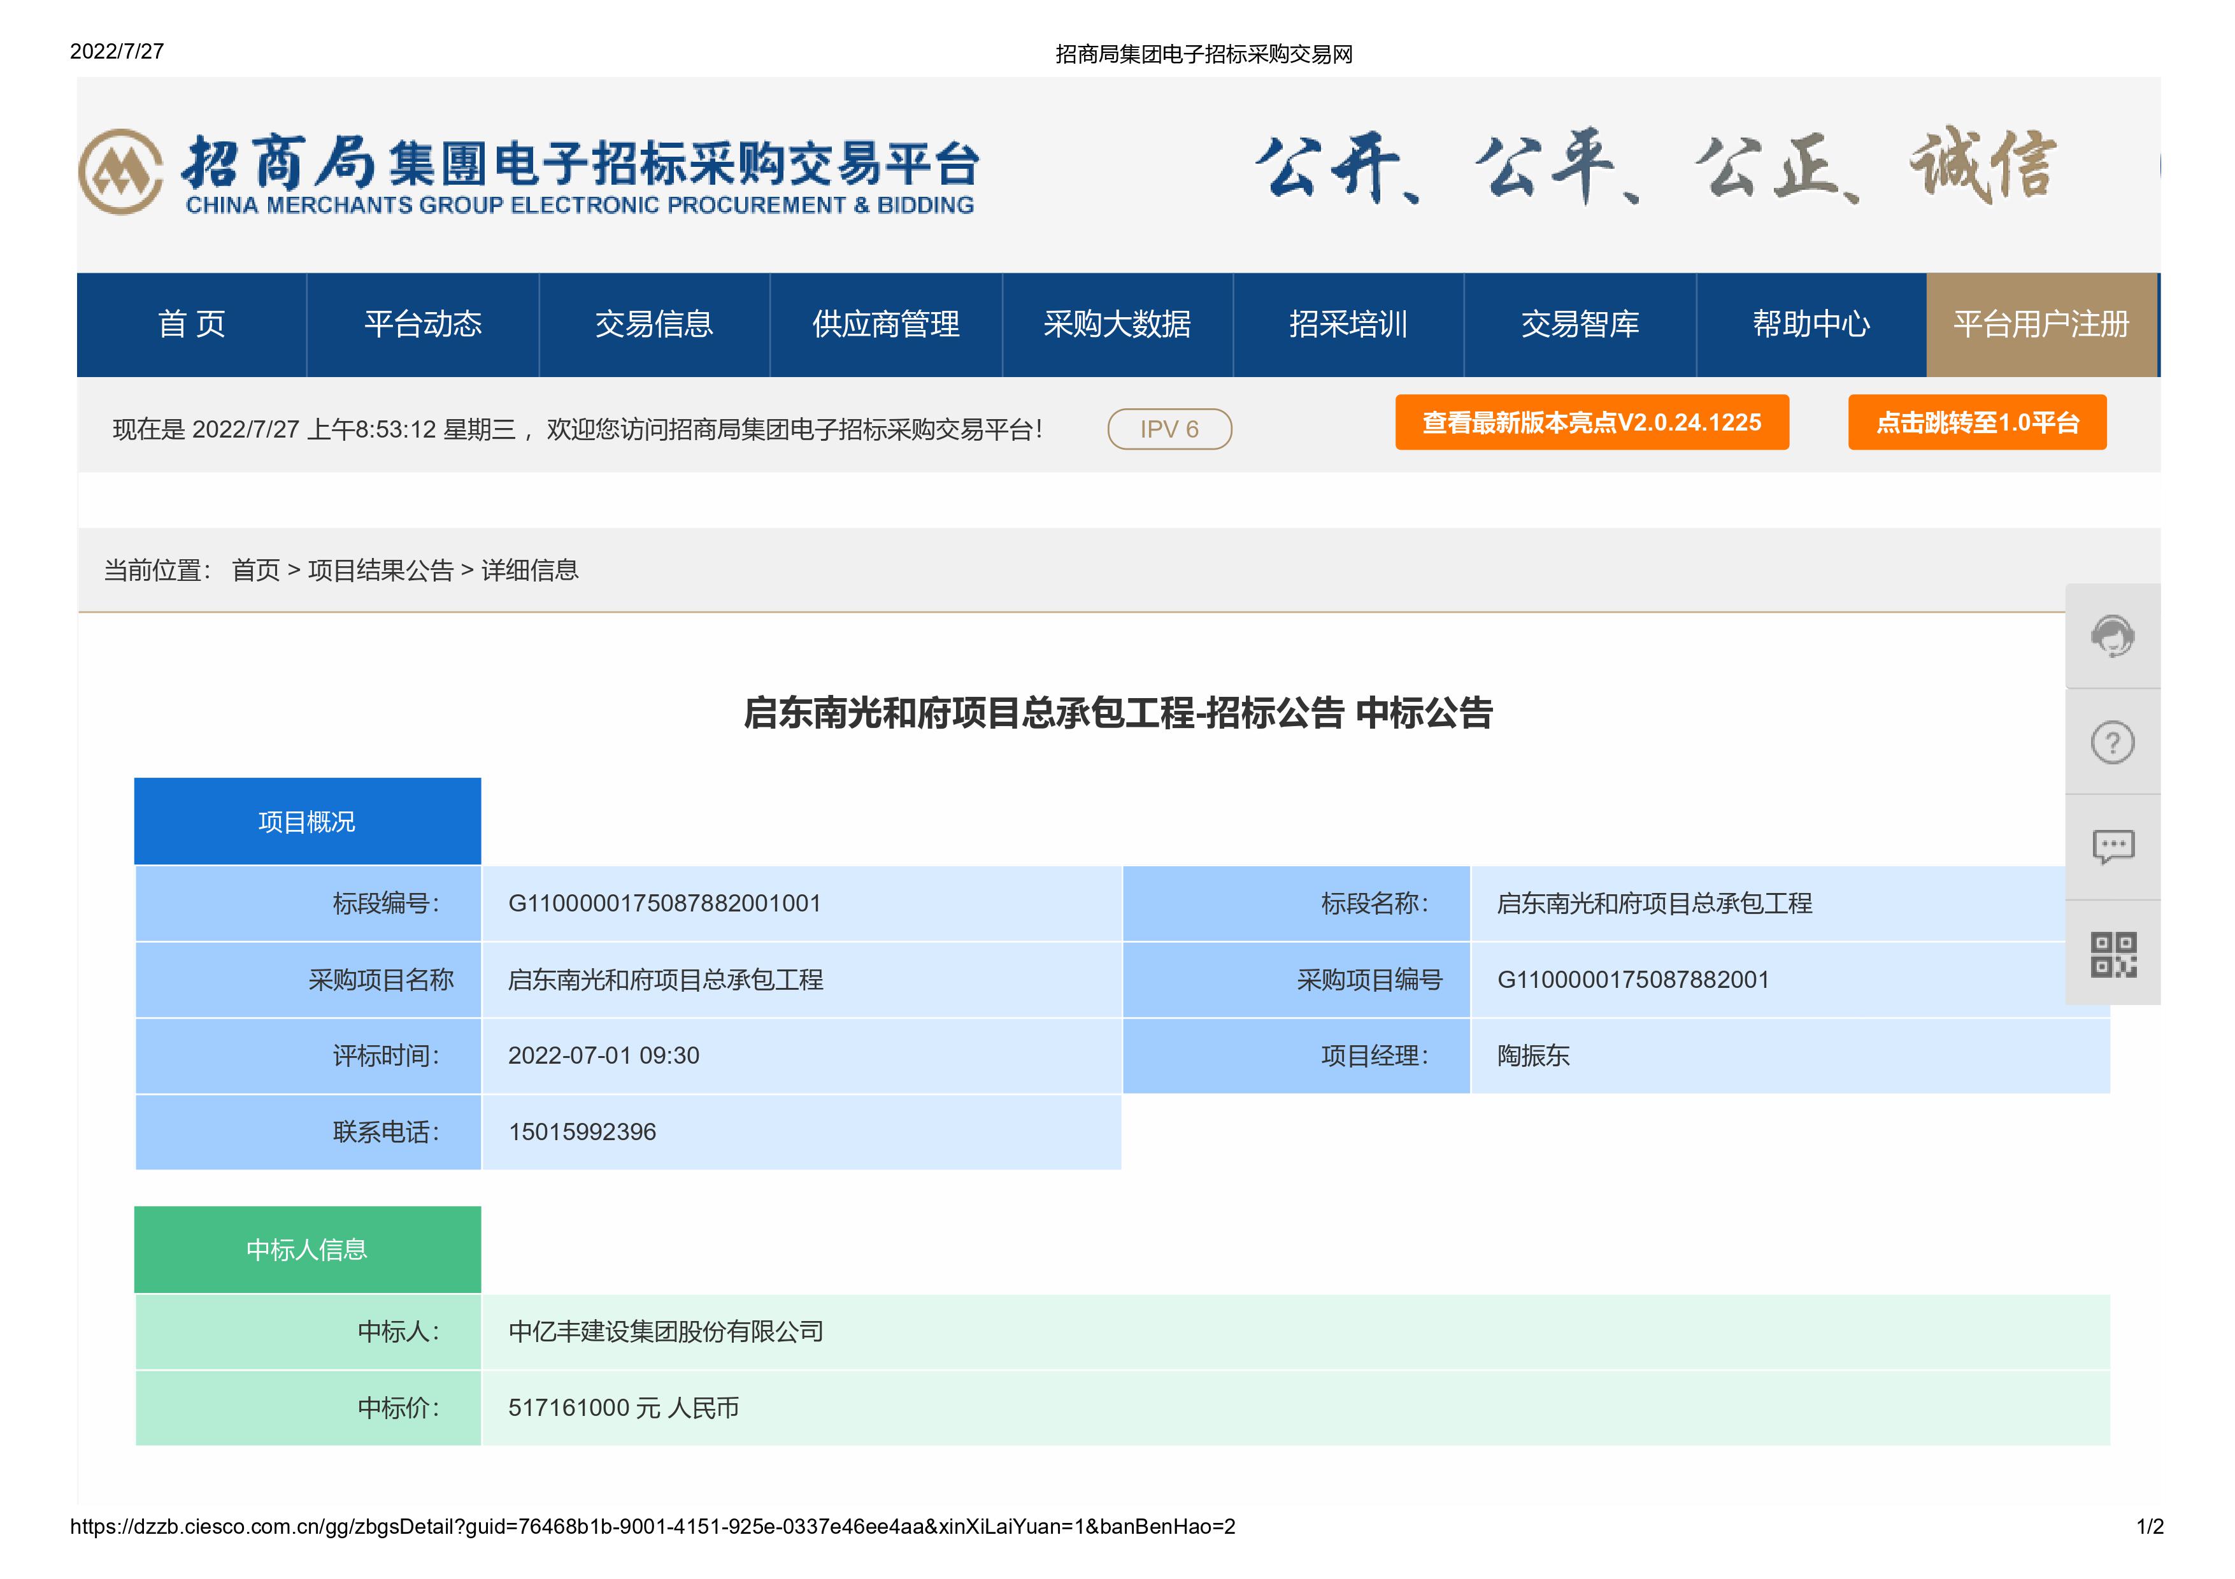
Task: Click the 标段名称 value cell
Action: (x=1789, y=903)
